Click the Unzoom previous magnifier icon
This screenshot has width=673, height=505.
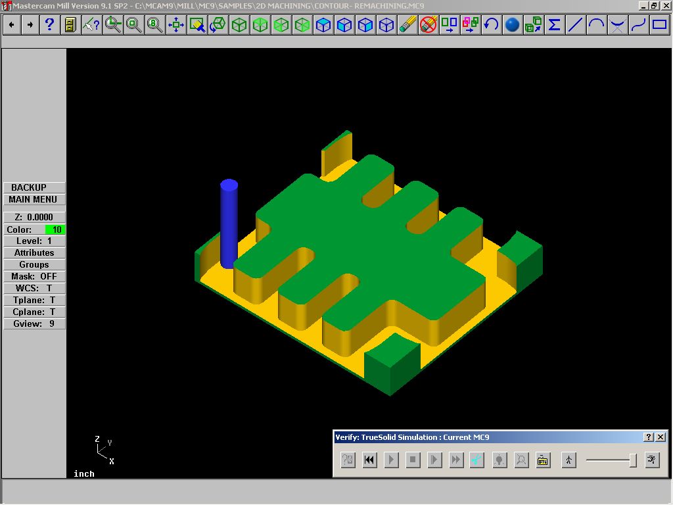tap(113, 25)
